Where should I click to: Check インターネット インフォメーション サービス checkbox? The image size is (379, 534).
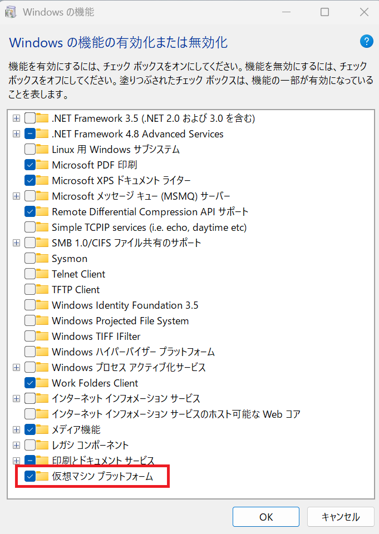pyautogui.click(x=30, y=398)
